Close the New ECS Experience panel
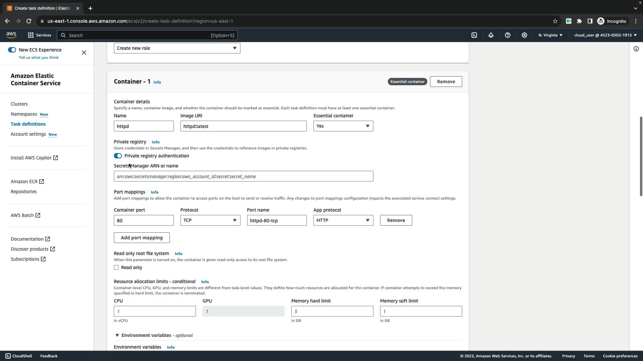 84,52
